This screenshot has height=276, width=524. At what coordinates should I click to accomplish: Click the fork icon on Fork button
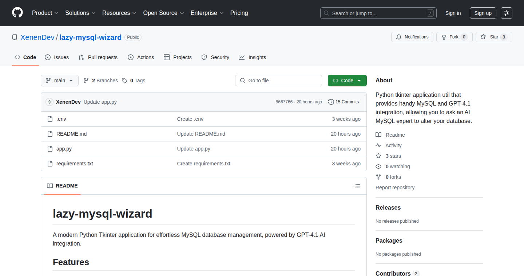click(444, 37)
